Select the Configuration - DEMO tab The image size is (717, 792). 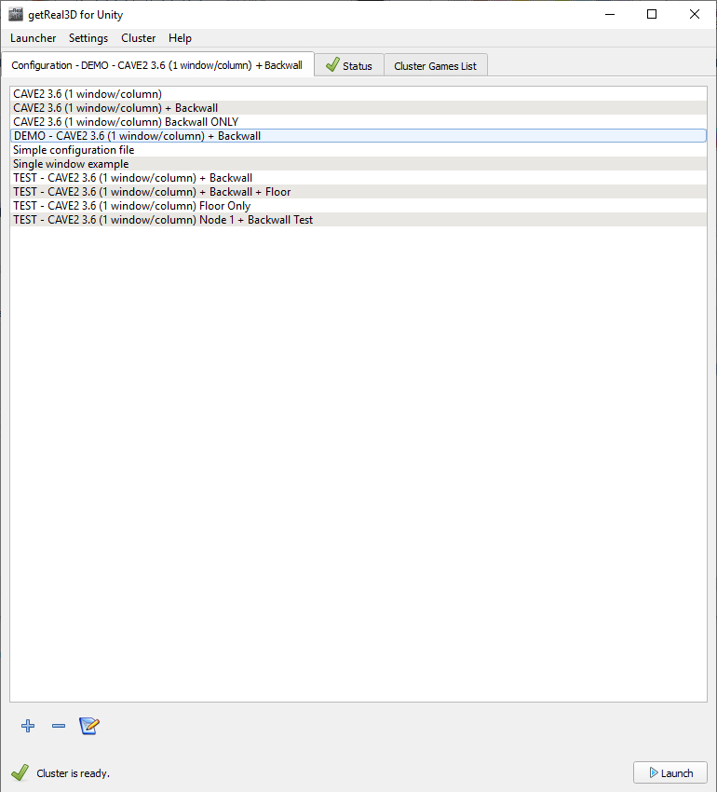tap(157, 64)
